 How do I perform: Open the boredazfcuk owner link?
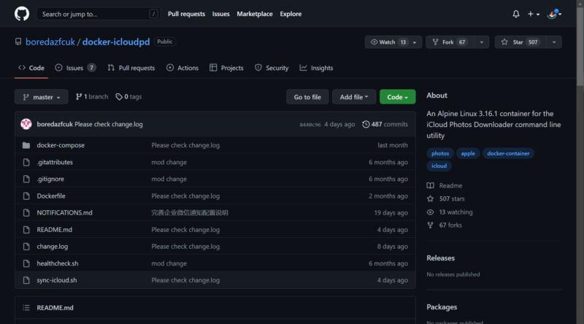point(50,42)
